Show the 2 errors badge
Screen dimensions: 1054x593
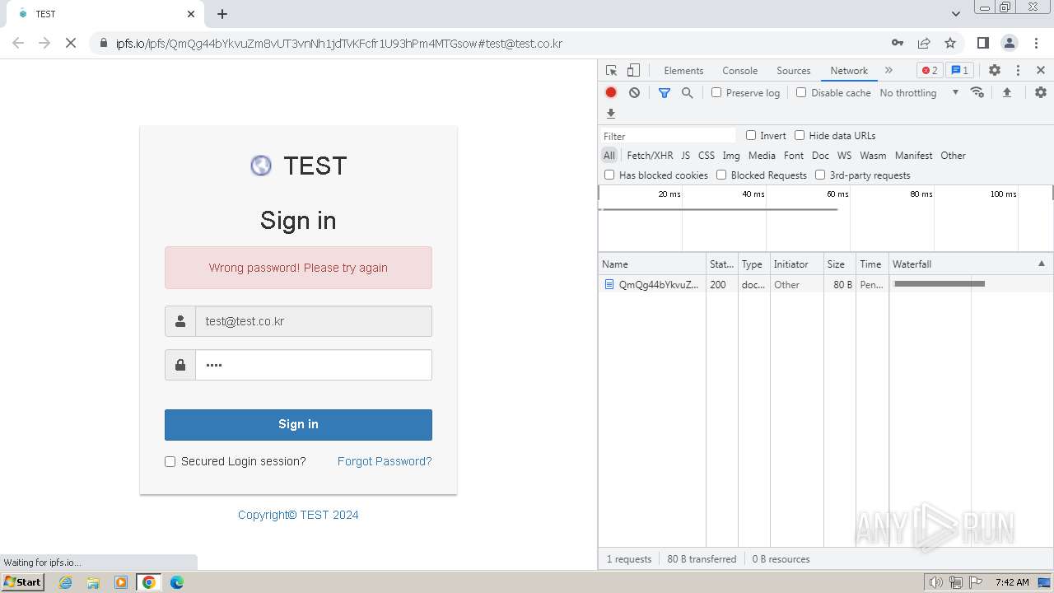point(930,71)
